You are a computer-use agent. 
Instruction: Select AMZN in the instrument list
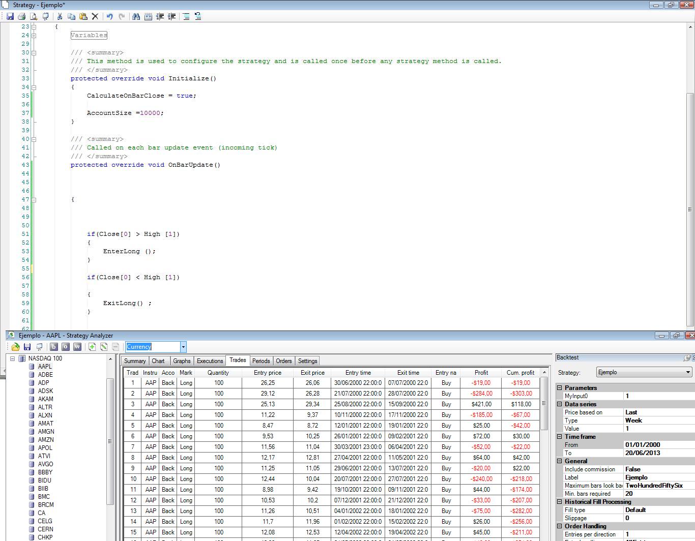tap(46, 440)
